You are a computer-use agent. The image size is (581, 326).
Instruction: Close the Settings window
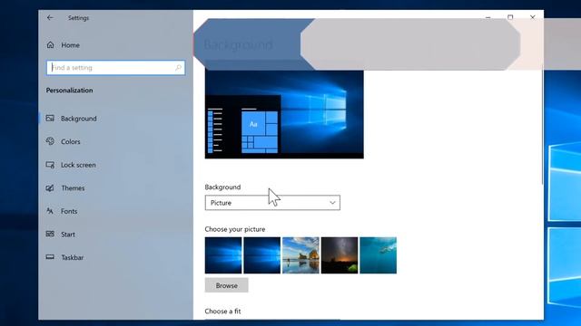click(533, 17)
